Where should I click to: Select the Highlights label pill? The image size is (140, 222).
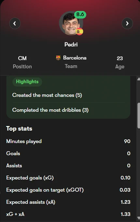tap(27, 82)
